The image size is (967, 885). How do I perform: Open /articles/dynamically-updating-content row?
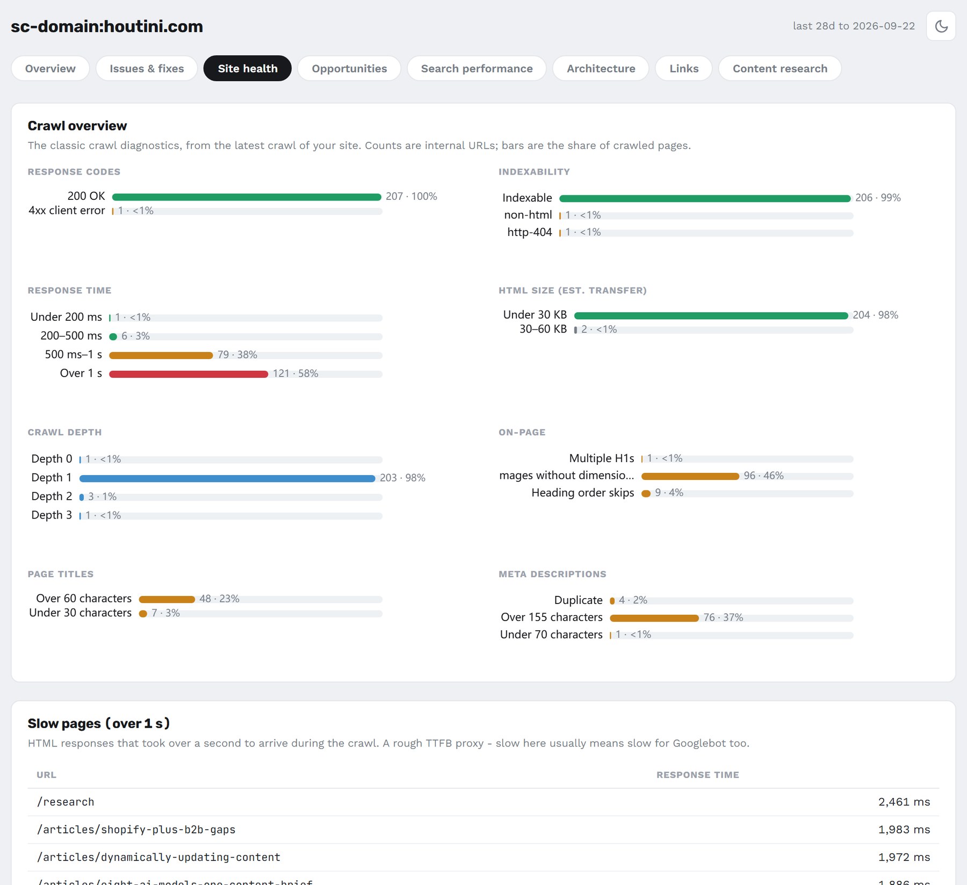coord(483,858)
